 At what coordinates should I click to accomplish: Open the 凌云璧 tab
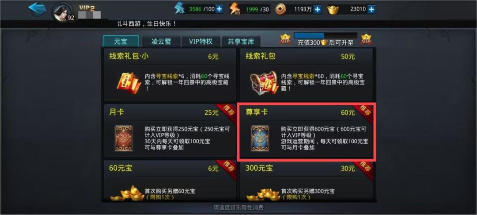[x=161, y=42]
